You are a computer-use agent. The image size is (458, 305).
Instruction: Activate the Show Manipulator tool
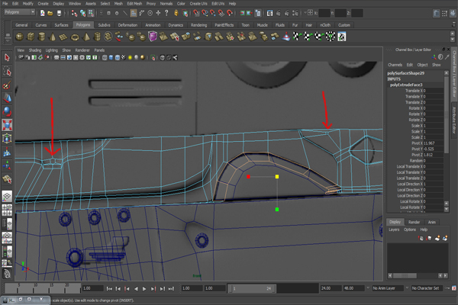point(7,165)
